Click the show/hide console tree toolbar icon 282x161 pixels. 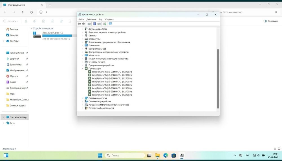89,24
